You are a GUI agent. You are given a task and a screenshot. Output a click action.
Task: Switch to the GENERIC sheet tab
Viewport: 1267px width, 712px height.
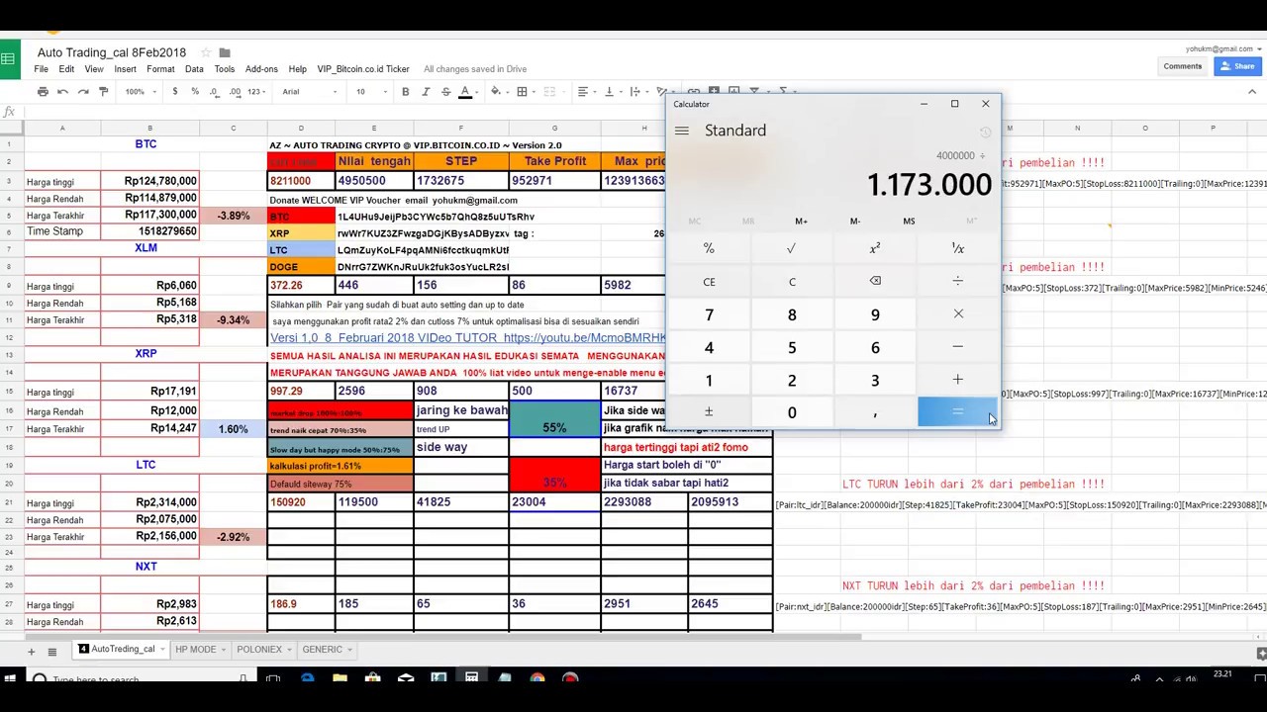(323, 650)
